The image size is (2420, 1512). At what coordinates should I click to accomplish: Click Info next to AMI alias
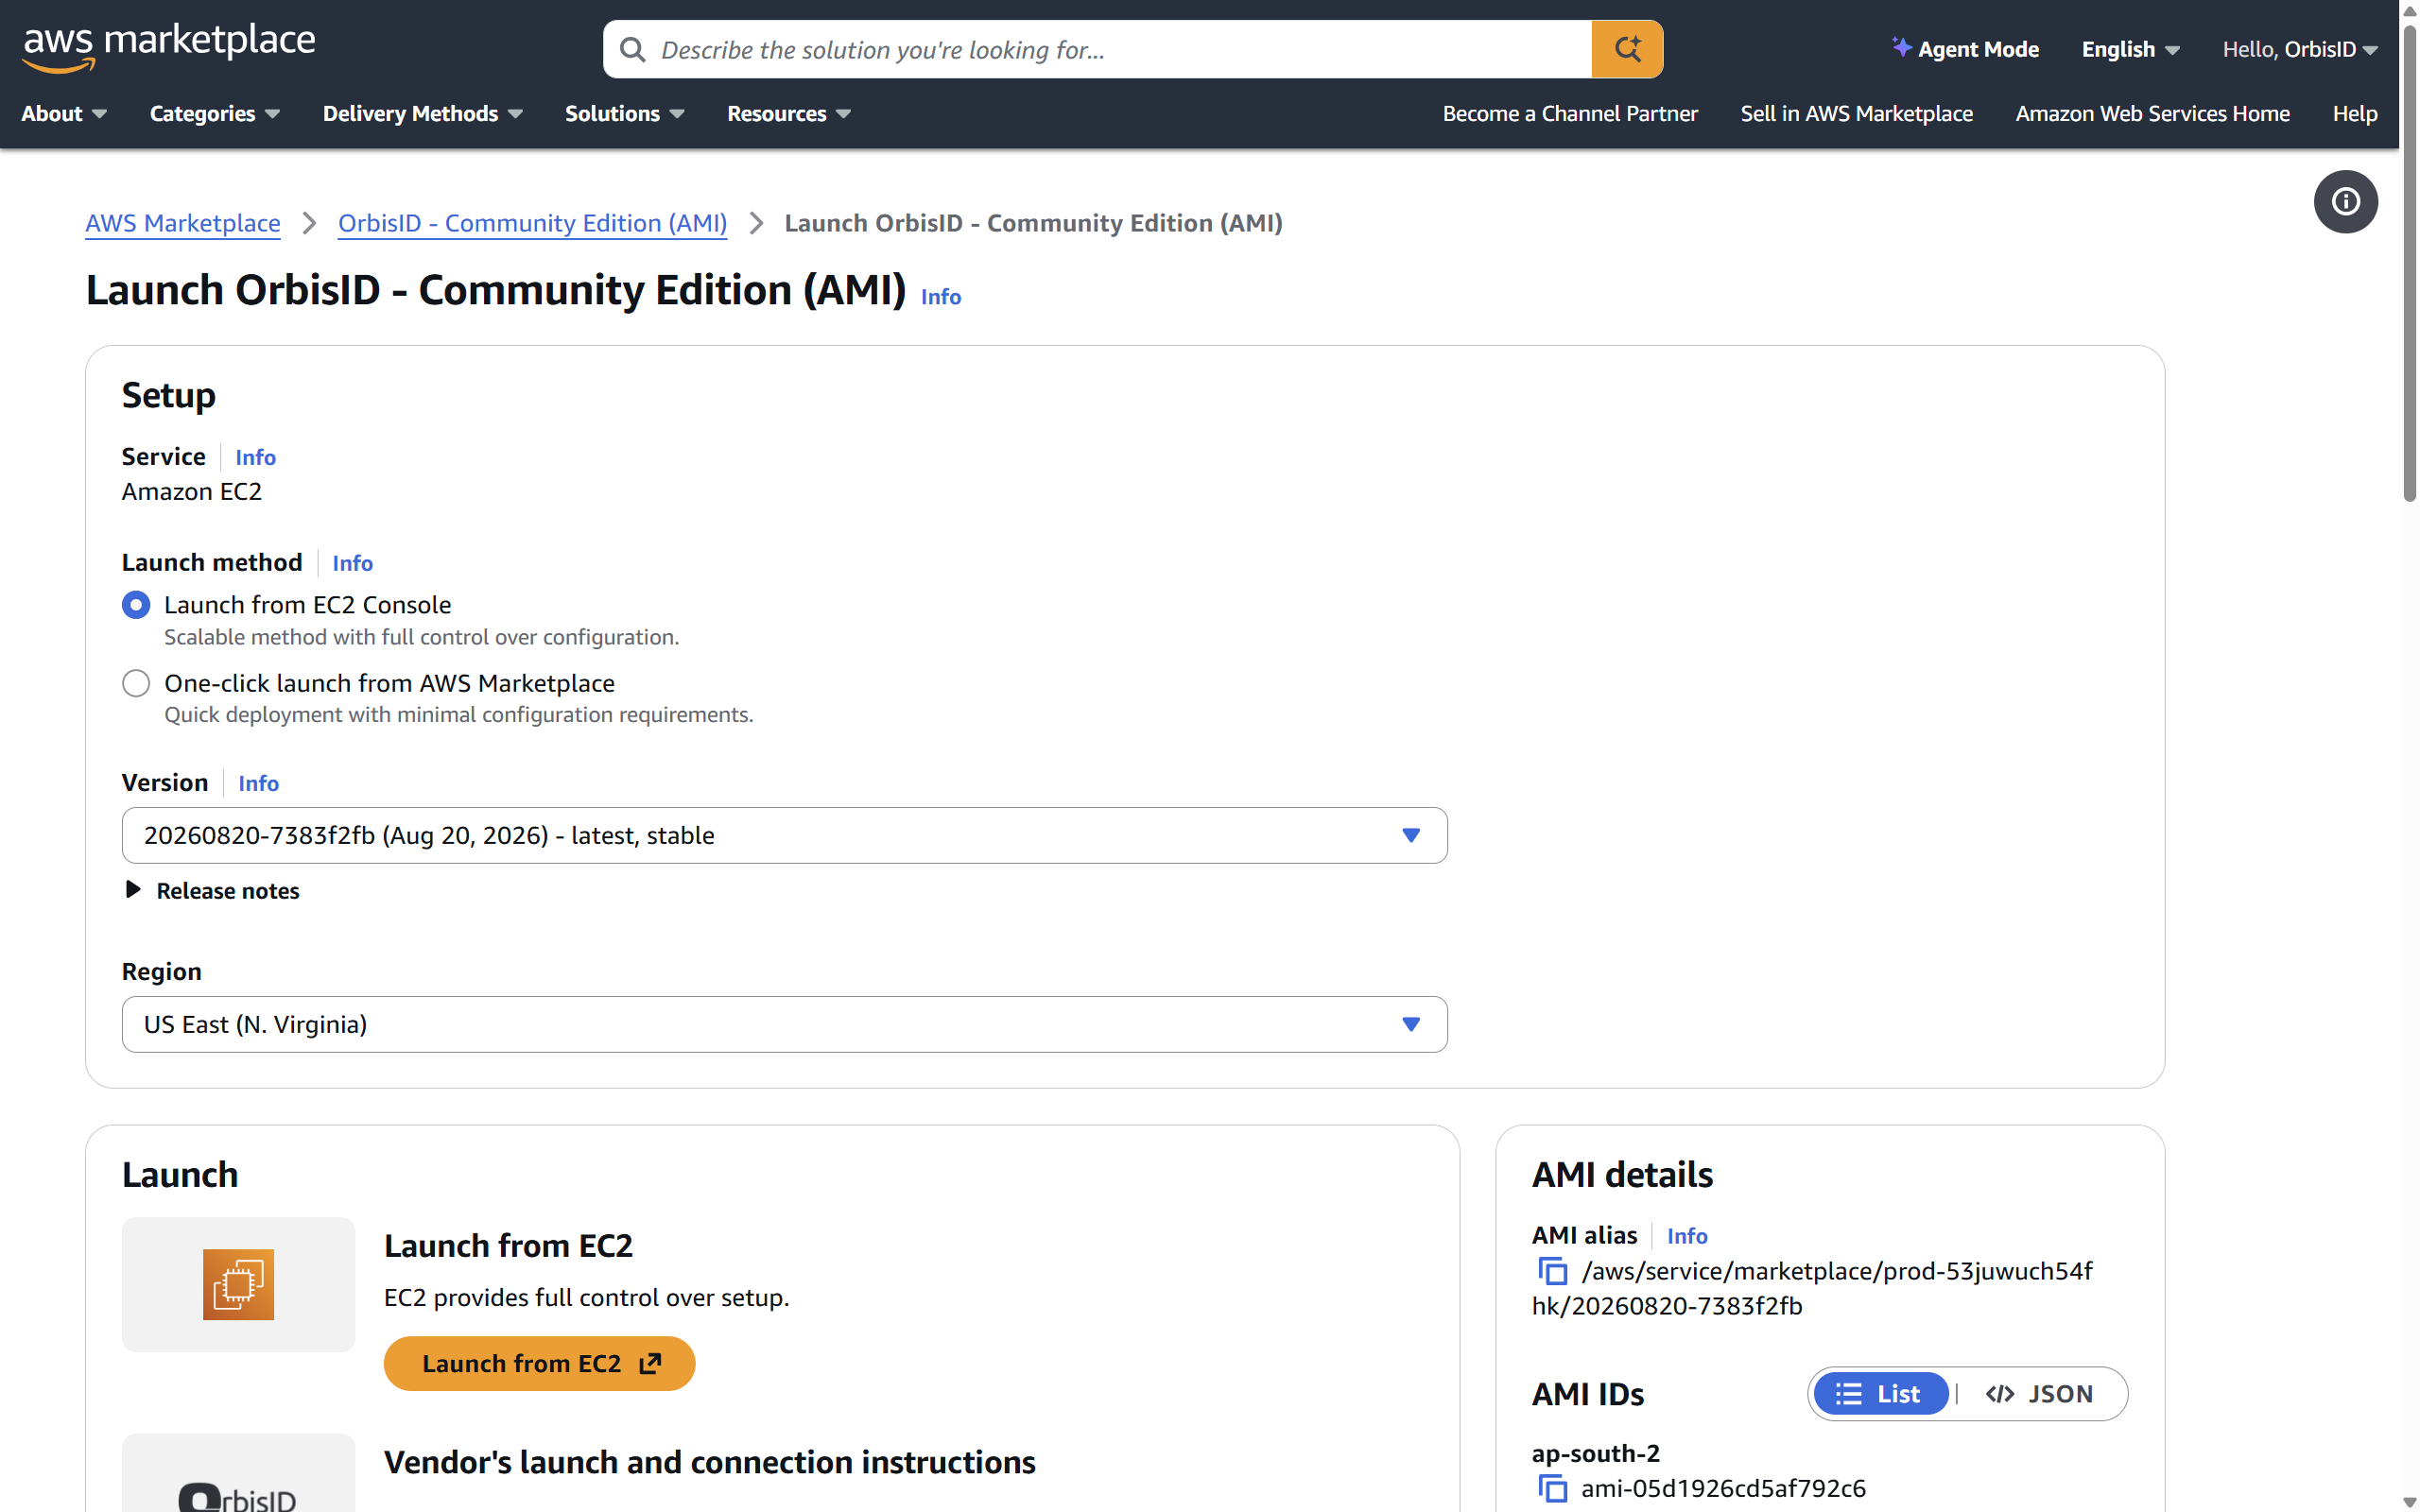click(x=1687, y=1236)
